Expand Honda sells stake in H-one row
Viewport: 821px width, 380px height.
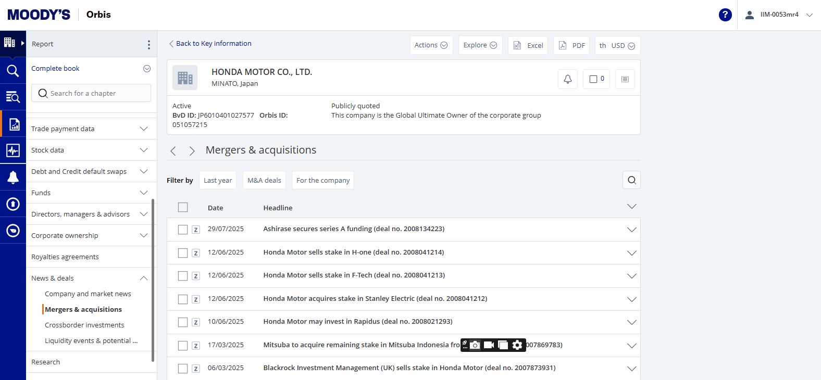pos(631,253)
